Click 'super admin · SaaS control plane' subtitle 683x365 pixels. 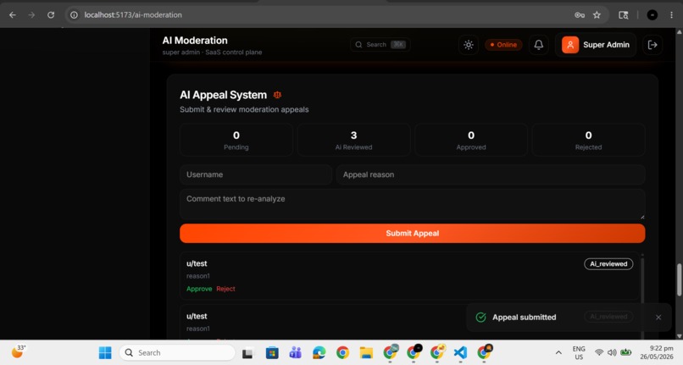tap(212, 53)
